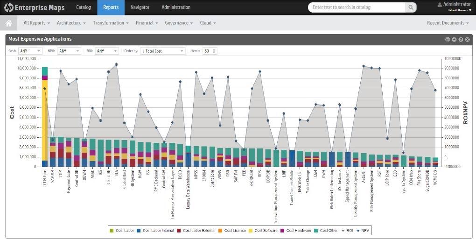The width and height of the screenshot is (476, 239).
Task: Click the yellow Cost Software legend swatch
Action: coord(251,231)
